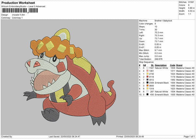Click Madeira Classic 40 brand in stop 10
The width and height of the screenshot is (196, 139).
(185, 95)
